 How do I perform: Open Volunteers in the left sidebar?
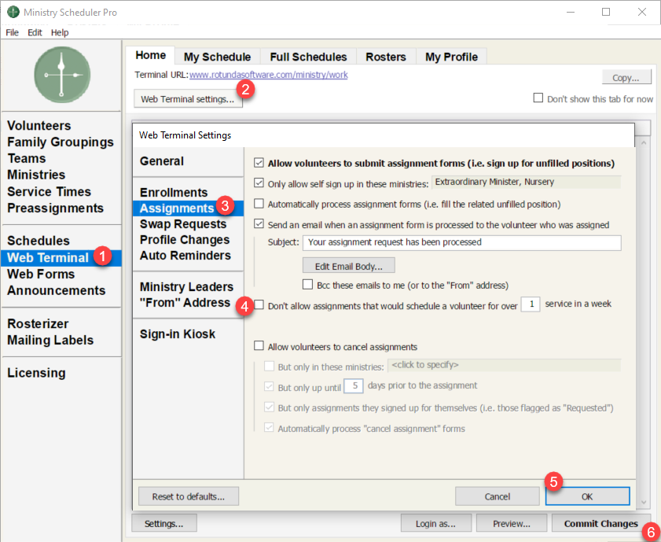(x=39, y=126)
